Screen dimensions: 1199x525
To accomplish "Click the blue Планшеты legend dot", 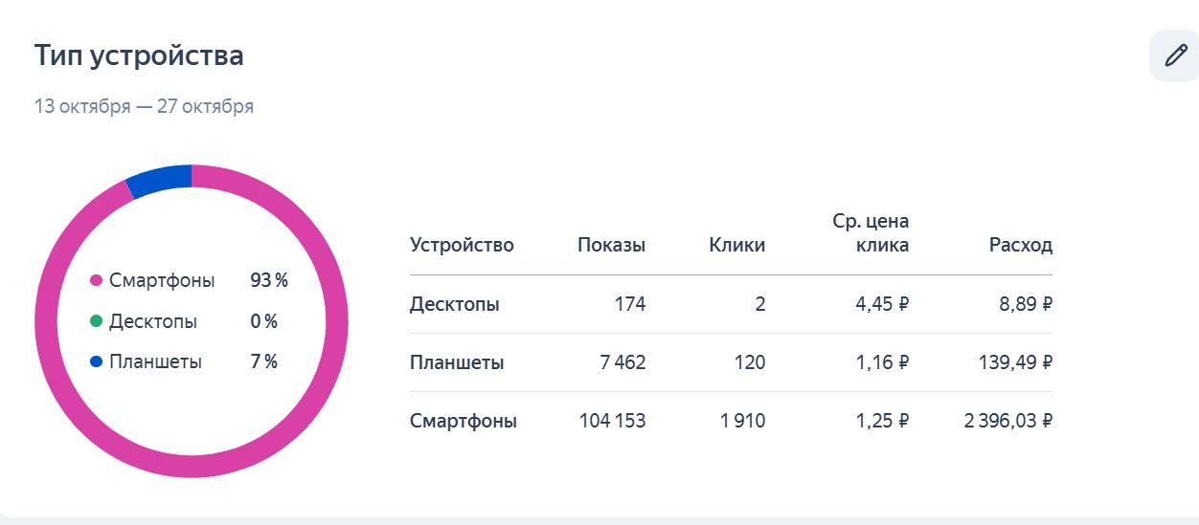I will [x=96, y=362].
